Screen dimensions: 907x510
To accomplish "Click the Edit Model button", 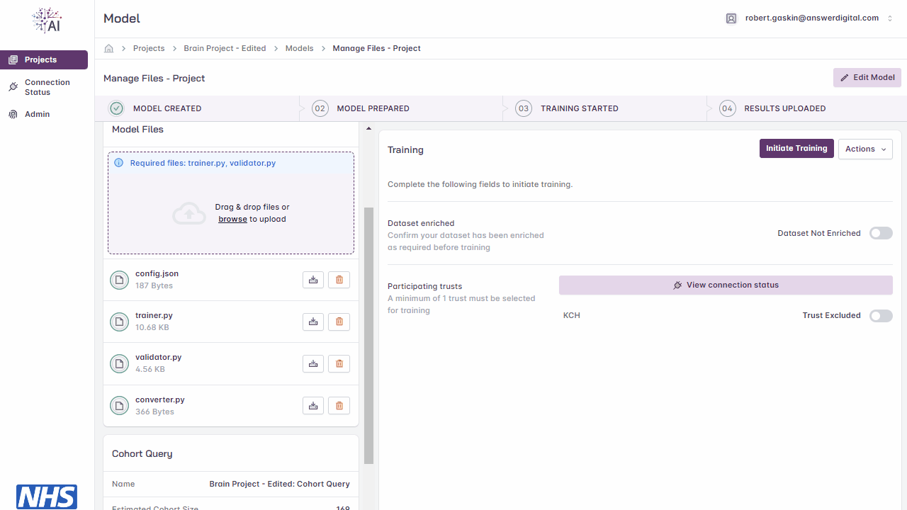I will coord(867,78).
